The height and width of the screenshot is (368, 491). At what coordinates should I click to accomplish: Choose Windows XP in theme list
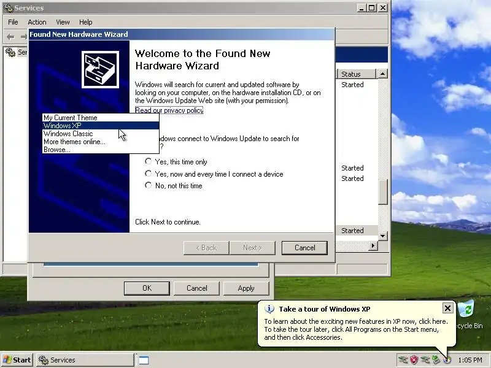click(x=101, y=126)
